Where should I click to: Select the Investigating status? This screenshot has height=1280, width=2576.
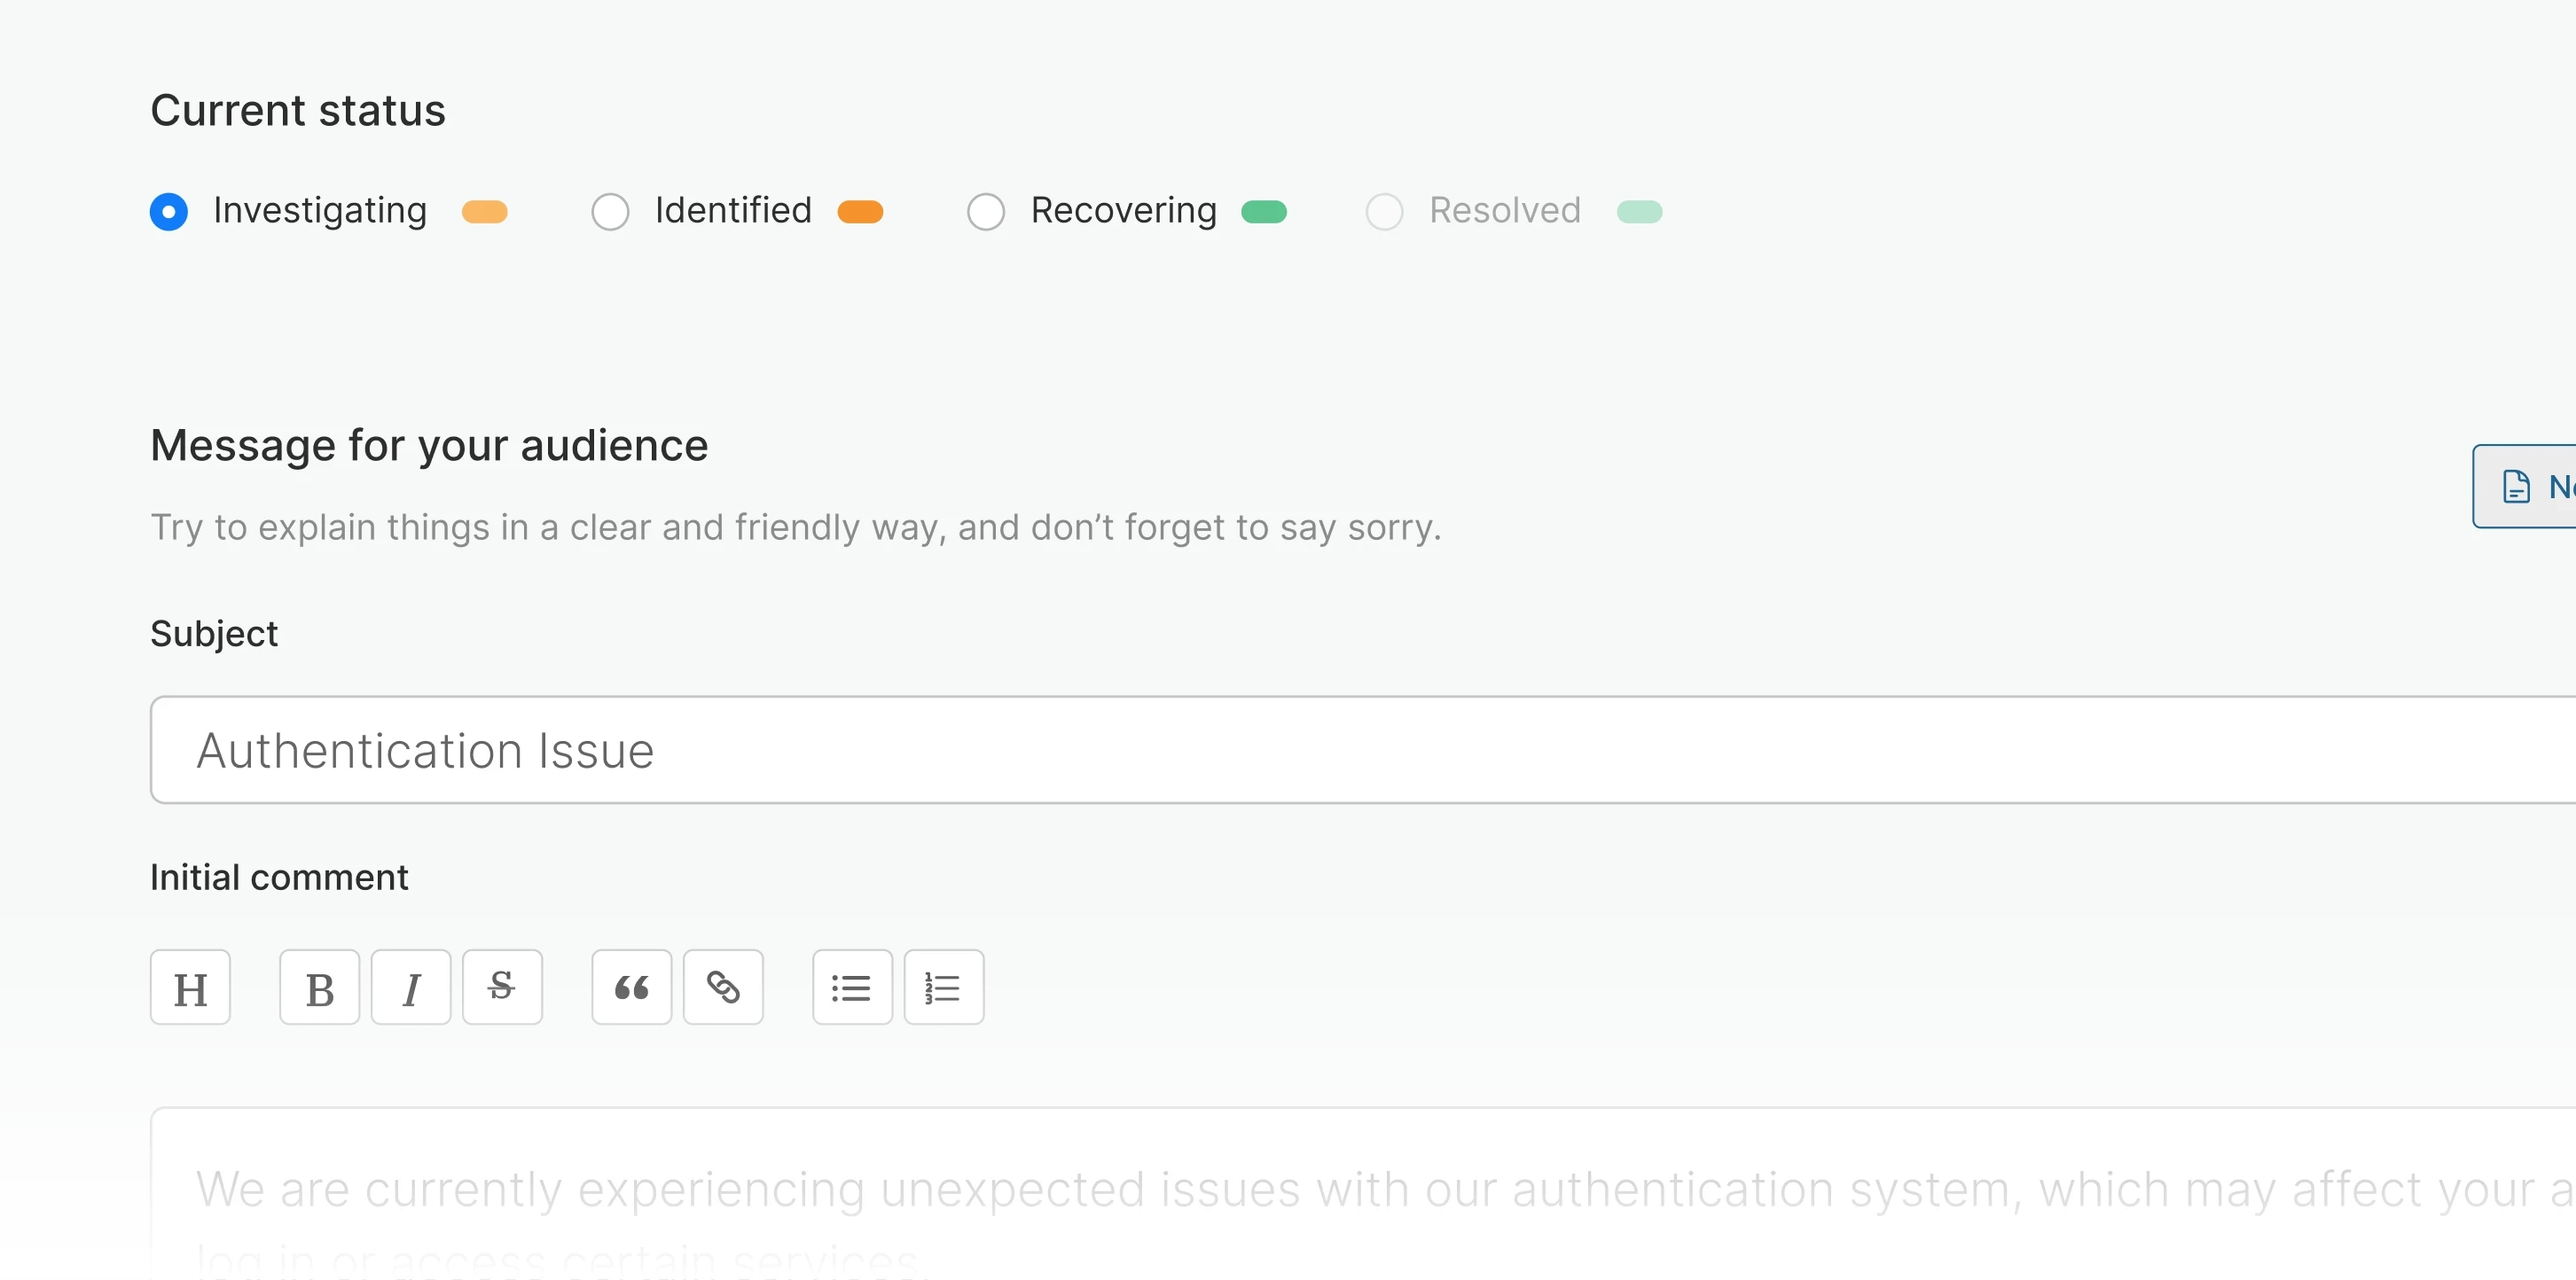pos(169,211)
